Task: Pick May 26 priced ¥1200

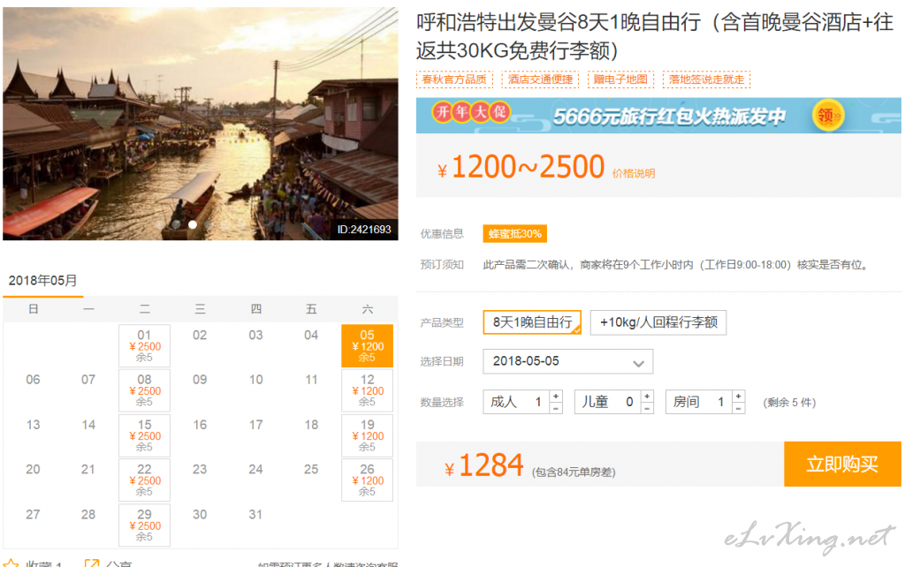Action: 367,480
